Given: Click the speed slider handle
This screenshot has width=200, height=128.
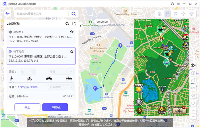Looking at the screenshot, I should 12,82.
